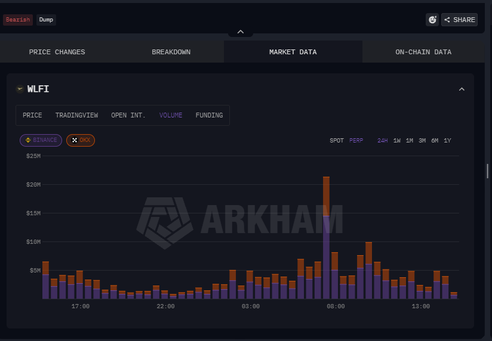Image resolution: width=492 pixels, height=341 pixels.
Task: Toggle the OKX exchange filter
Action: pyautogui.click(x=81, y=140)
